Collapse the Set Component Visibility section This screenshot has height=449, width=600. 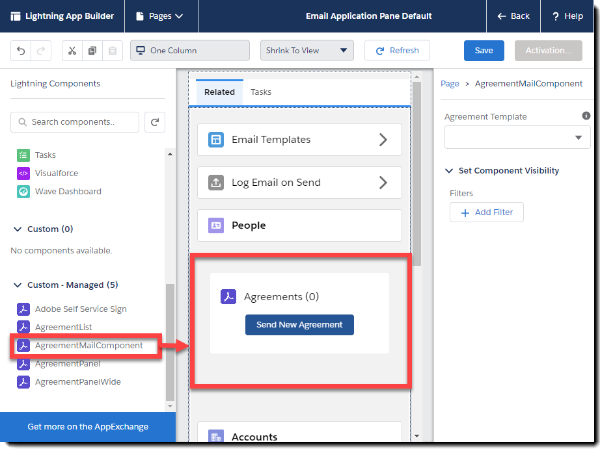pyautogui.click(x=448, y=170)
